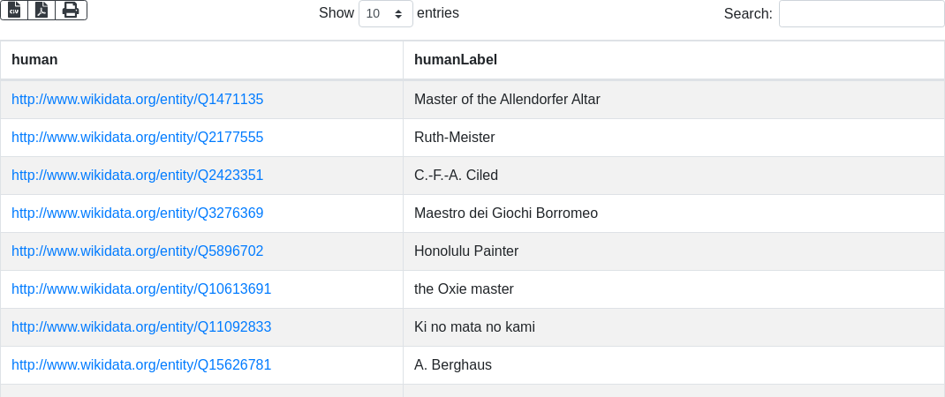Export the table as PDF

pyautogui.click(x=42, y=10)
